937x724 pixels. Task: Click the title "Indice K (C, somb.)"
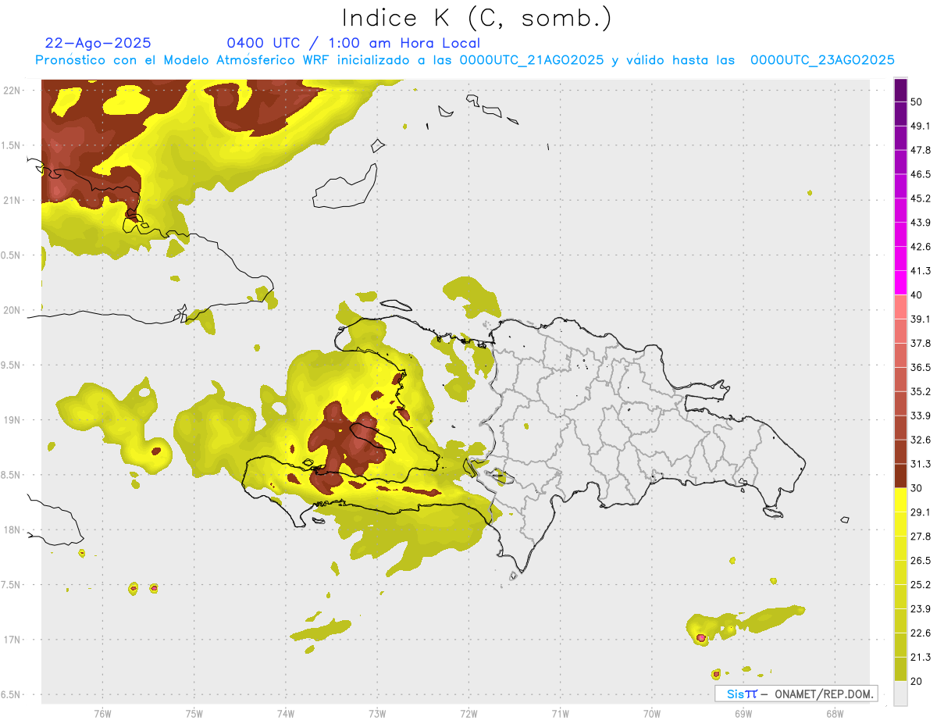click(x=476, y=19)
